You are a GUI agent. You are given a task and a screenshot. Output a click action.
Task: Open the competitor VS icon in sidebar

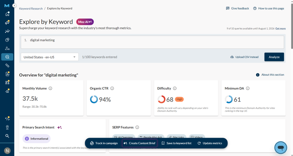tap(7, 48)
